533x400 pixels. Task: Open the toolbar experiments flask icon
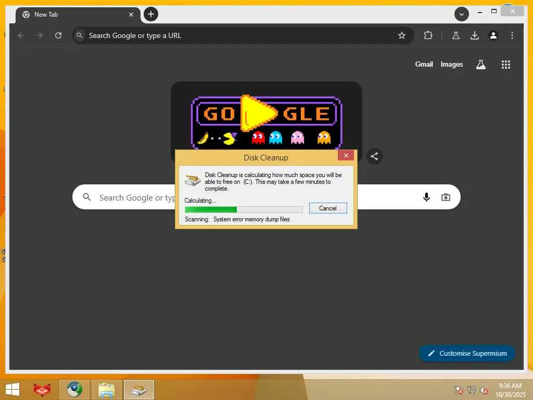[x=456, y=35]
